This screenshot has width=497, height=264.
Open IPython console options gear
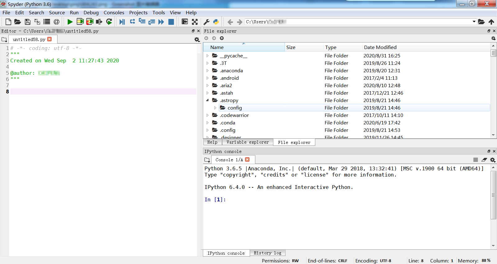coord(493,160)
